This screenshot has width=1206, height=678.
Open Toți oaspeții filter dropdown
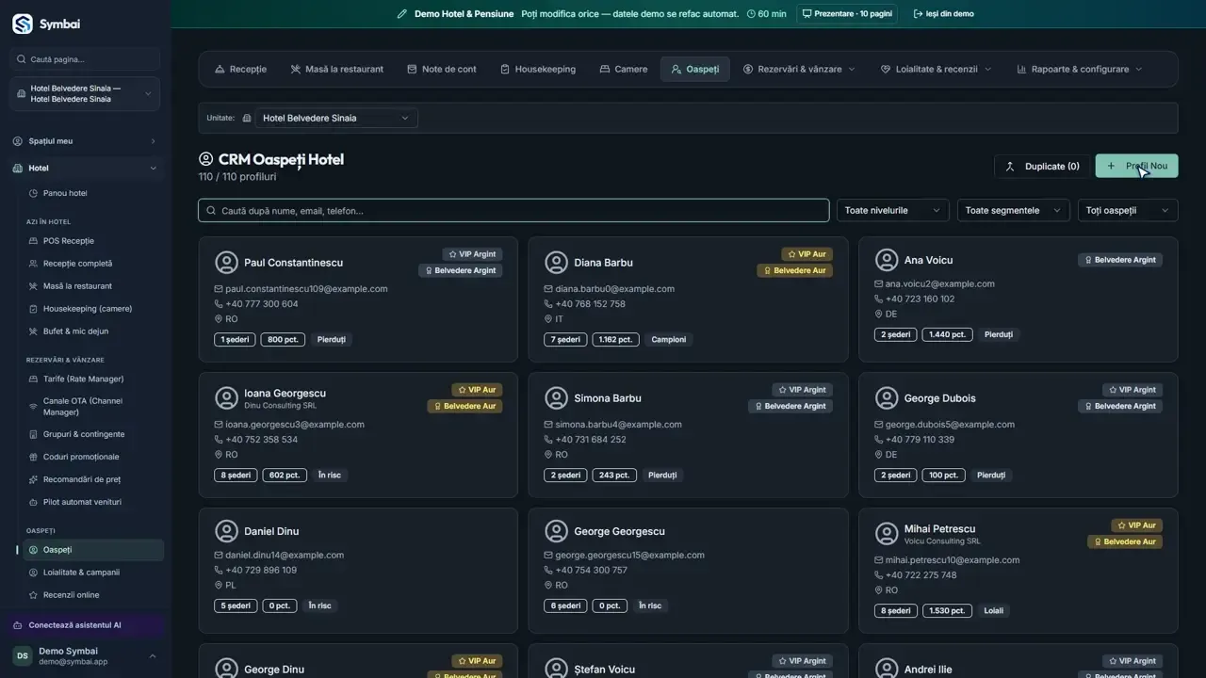tap(1128, 210)
